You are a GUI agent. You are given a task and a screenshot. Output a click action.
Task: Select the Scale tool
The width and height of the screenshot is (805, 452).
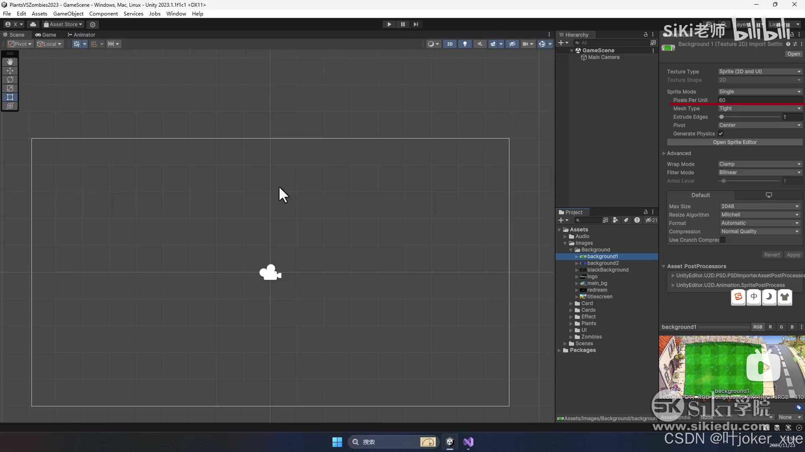[x=10, y=88]
